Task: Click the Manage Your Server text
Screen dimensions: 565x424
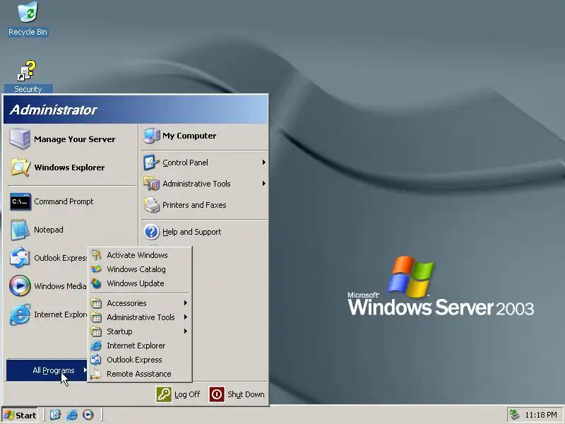Action: tap(75, 139)
